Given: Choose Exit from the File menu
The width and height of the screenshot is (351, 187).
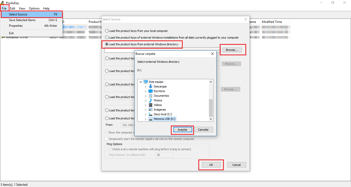Looking at the screenshot, I should coord(32,33).
